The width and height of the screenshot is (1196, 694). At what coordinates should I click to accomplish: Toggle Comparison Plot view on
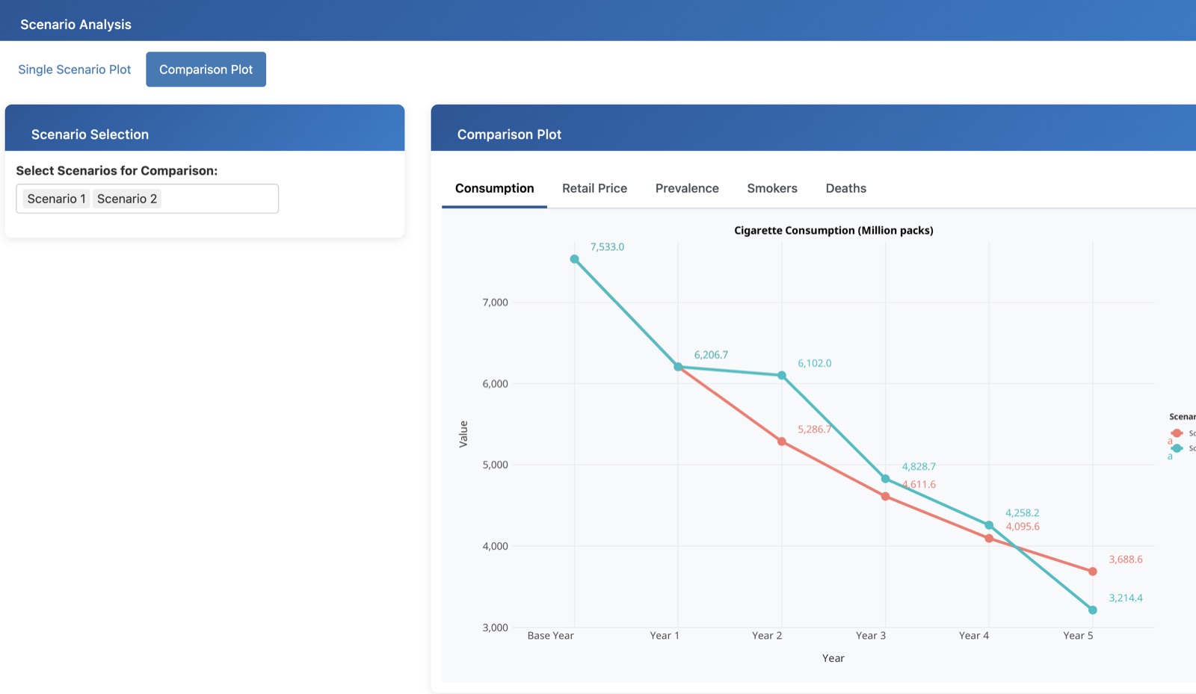coord(206,69)
